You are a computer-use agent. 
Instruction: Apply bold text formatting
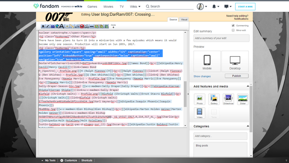pos(43,26)
